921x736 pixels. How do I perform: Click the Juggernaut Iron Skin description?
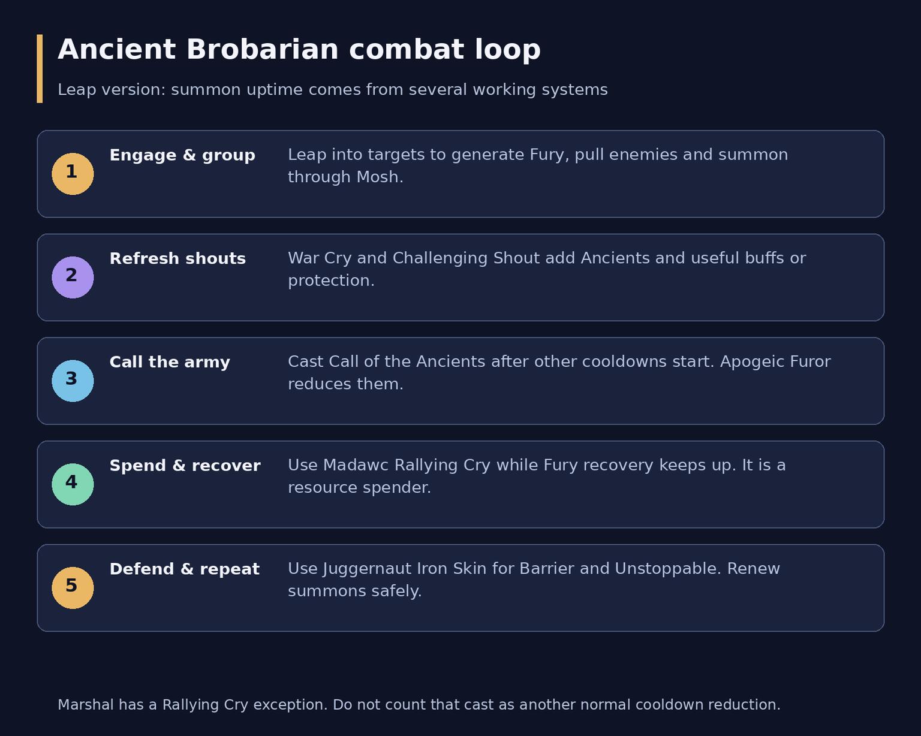tap(534, 580)
